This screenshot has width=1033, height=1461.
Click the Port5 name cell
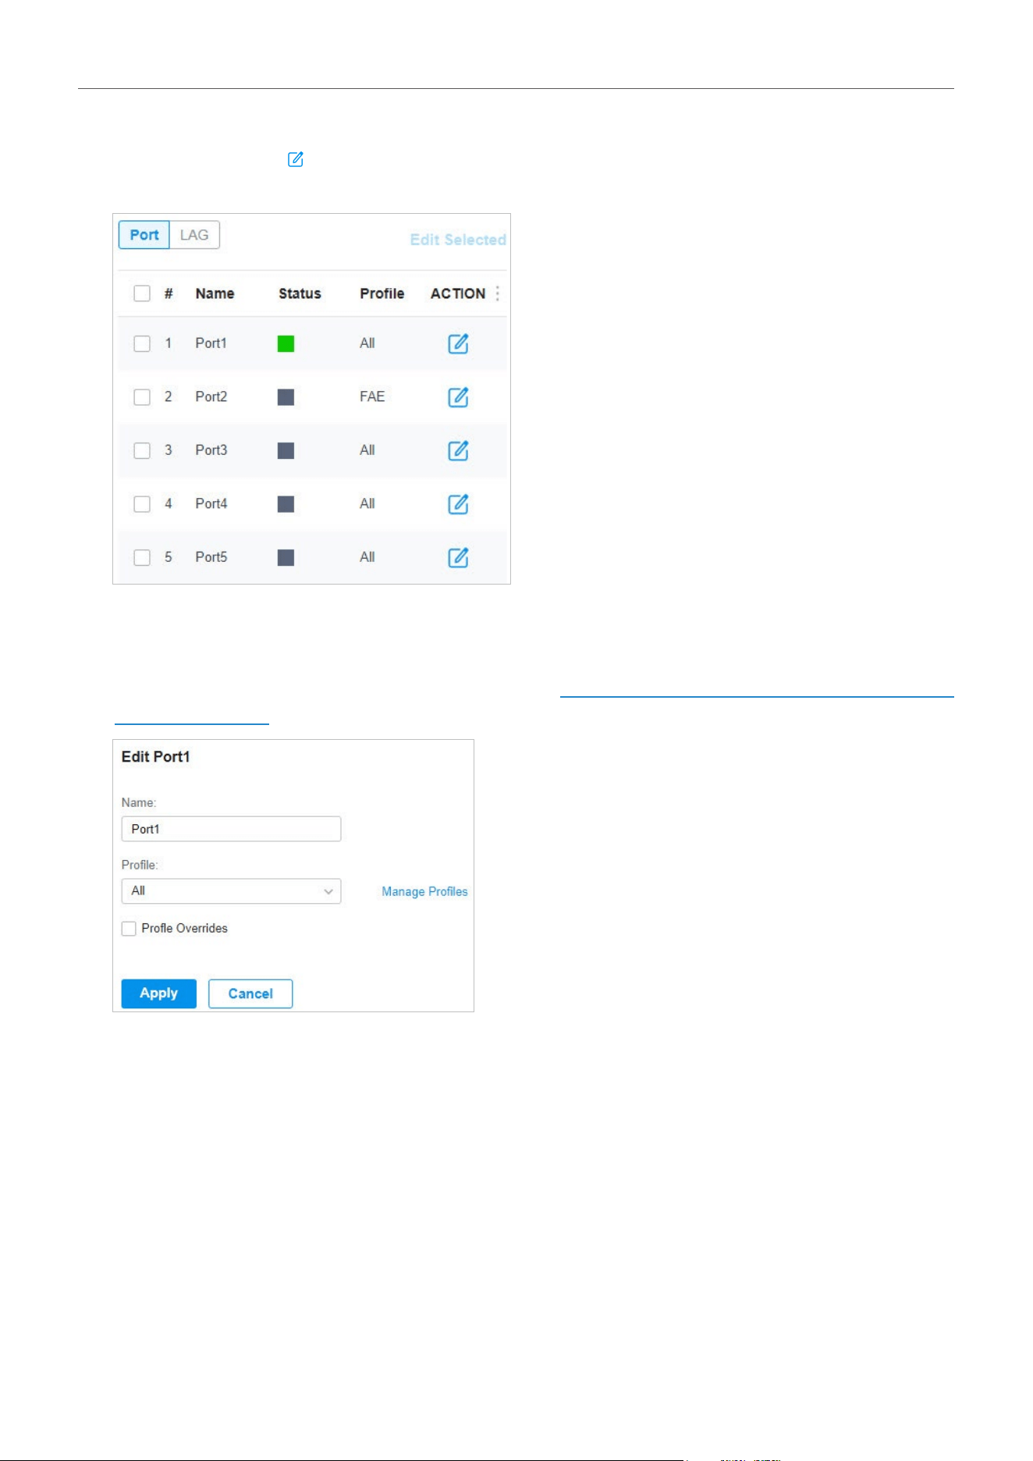(211, 557)
